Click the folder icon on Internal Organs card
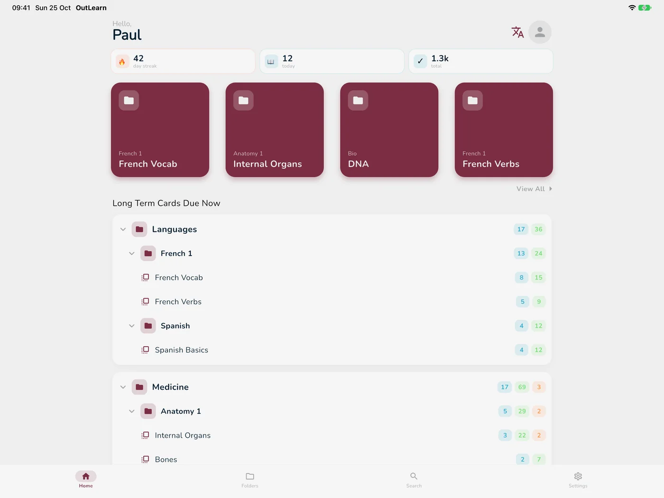The image size is (664, 498). point(243,101)
